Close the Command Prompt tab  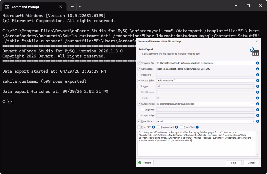(61, 7)
